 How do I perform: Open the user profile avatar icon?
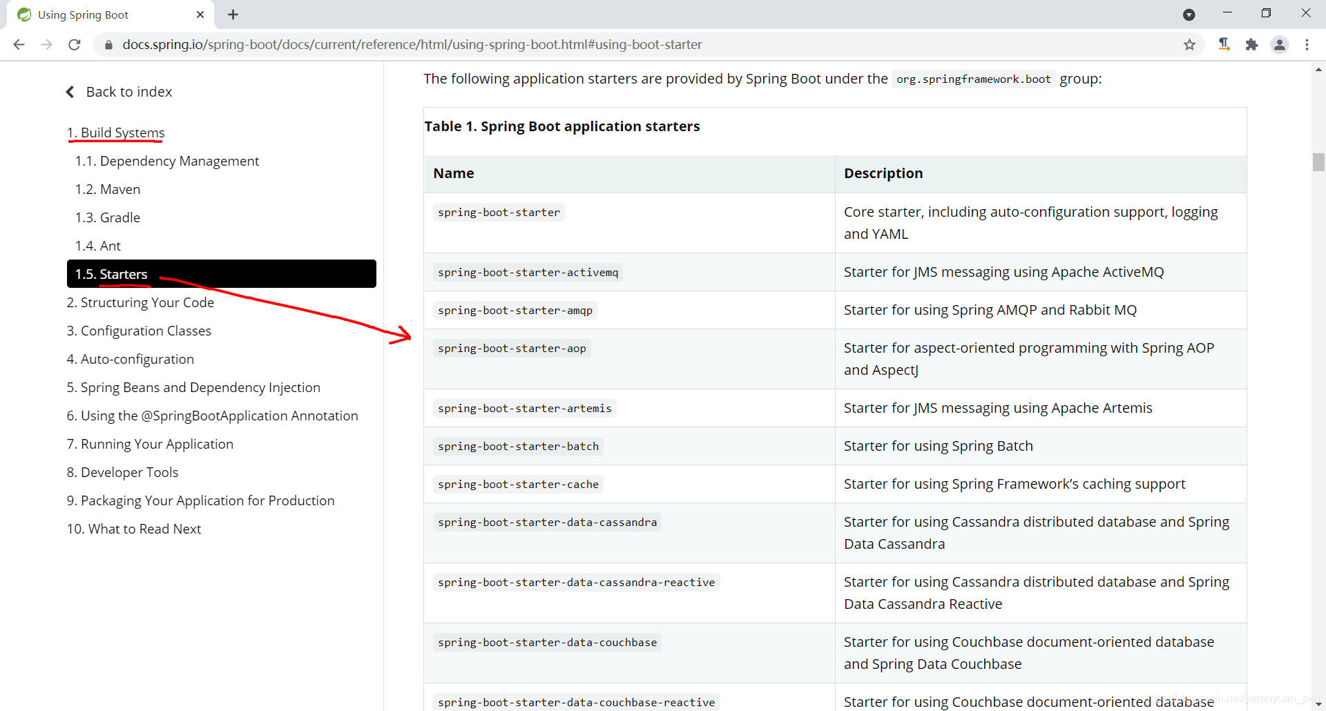pyautogui.click(x=1280, y=45)
